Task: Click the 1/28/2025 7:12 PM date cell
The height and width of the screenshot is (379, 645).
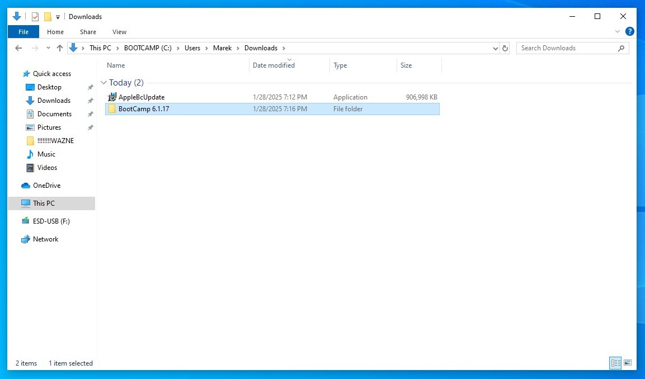Action: click(280, 97)
